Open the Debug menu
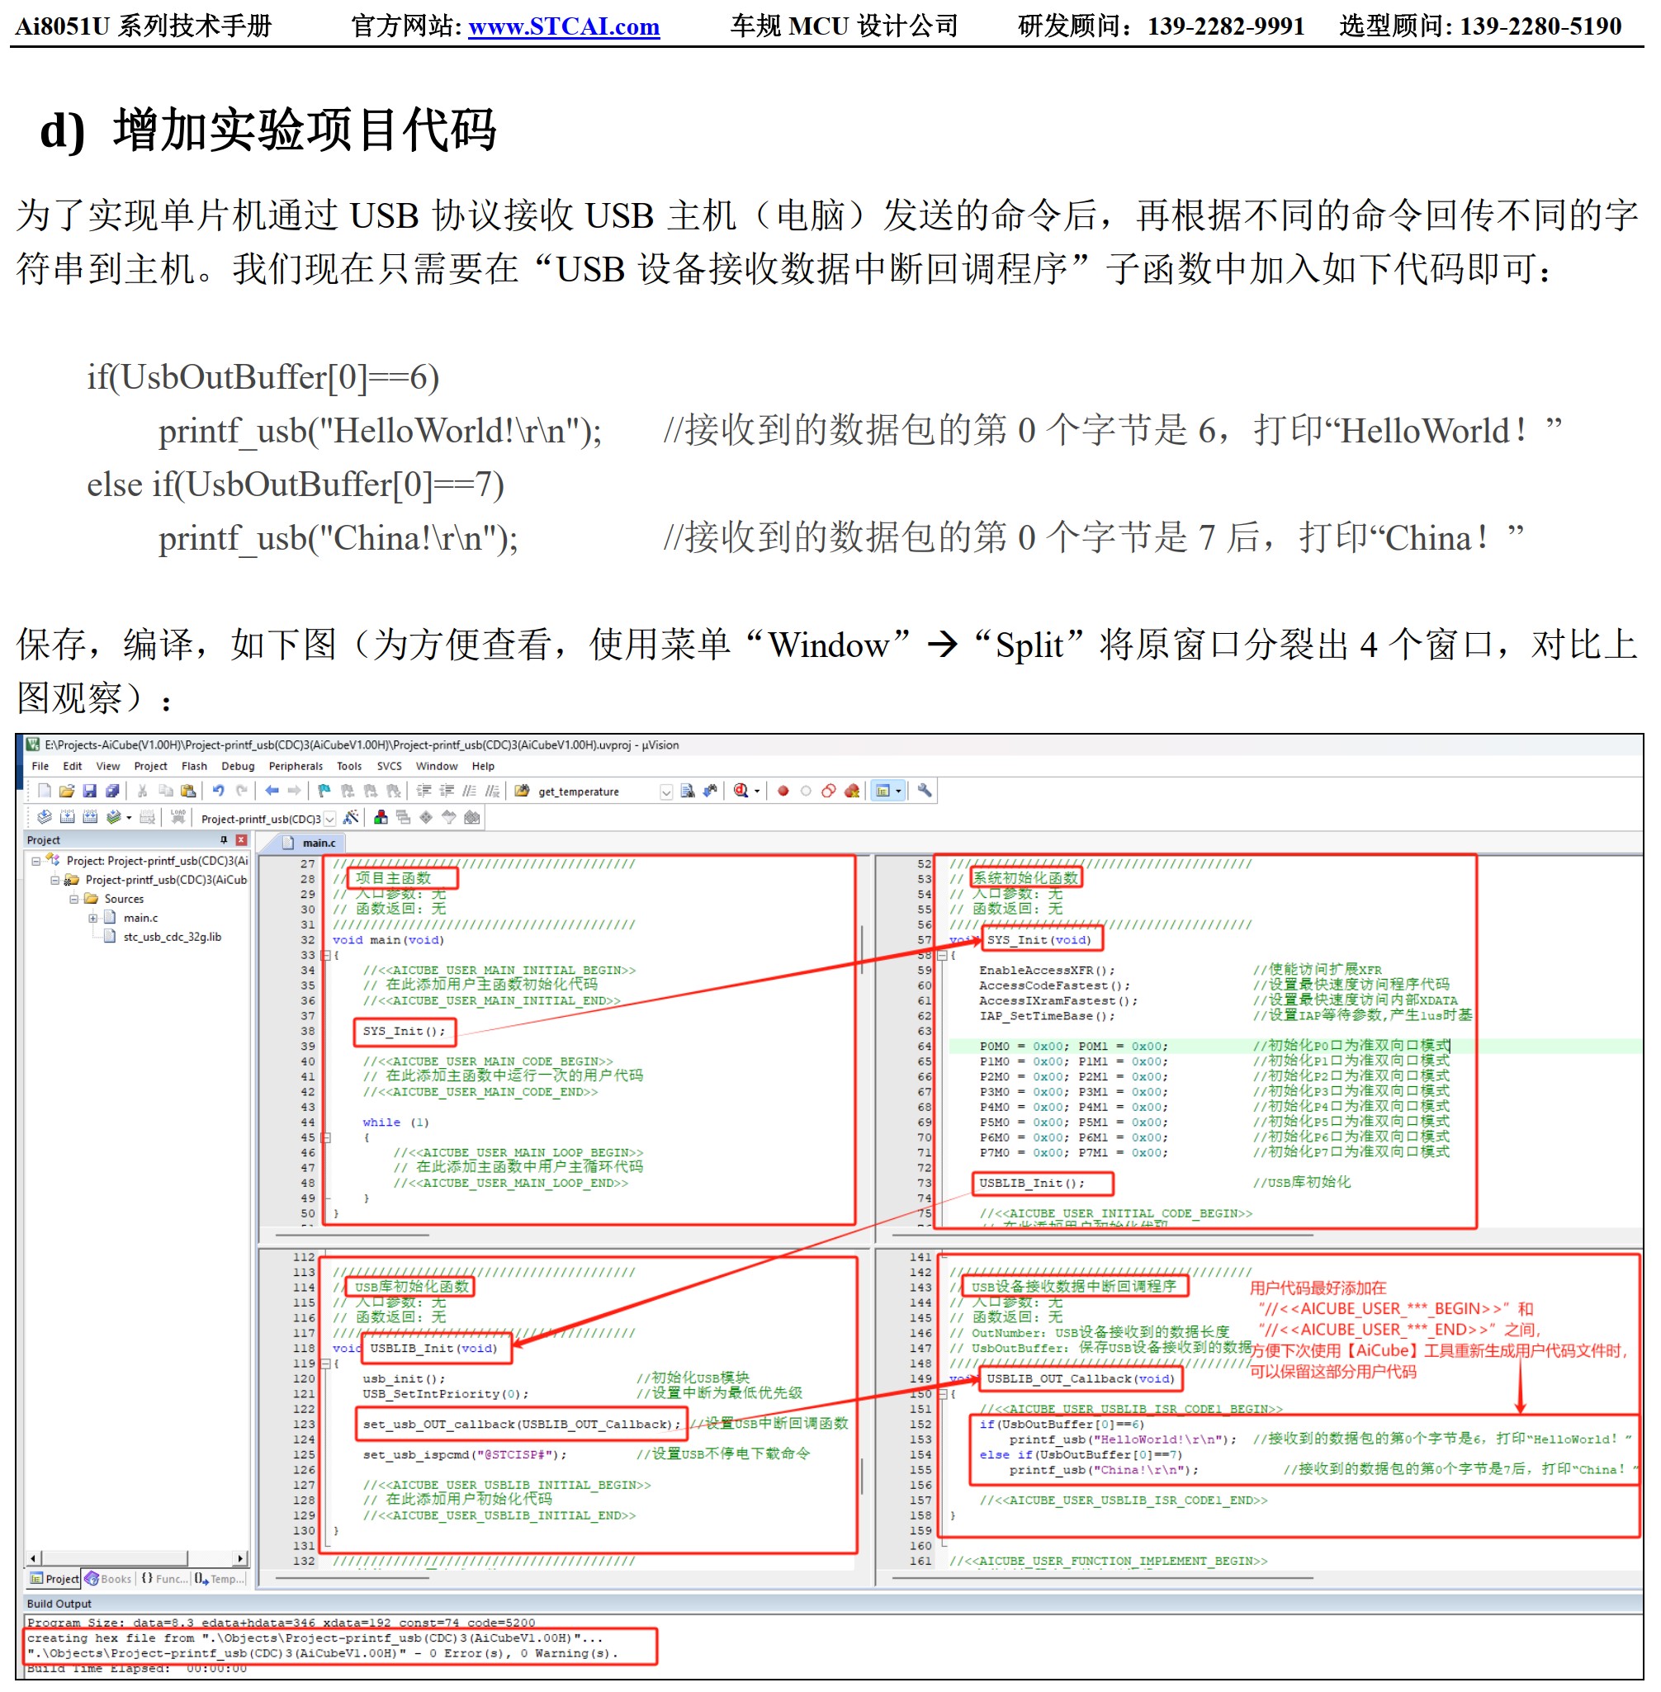The image size is (1661, 1692). click(x=237, y=767)
